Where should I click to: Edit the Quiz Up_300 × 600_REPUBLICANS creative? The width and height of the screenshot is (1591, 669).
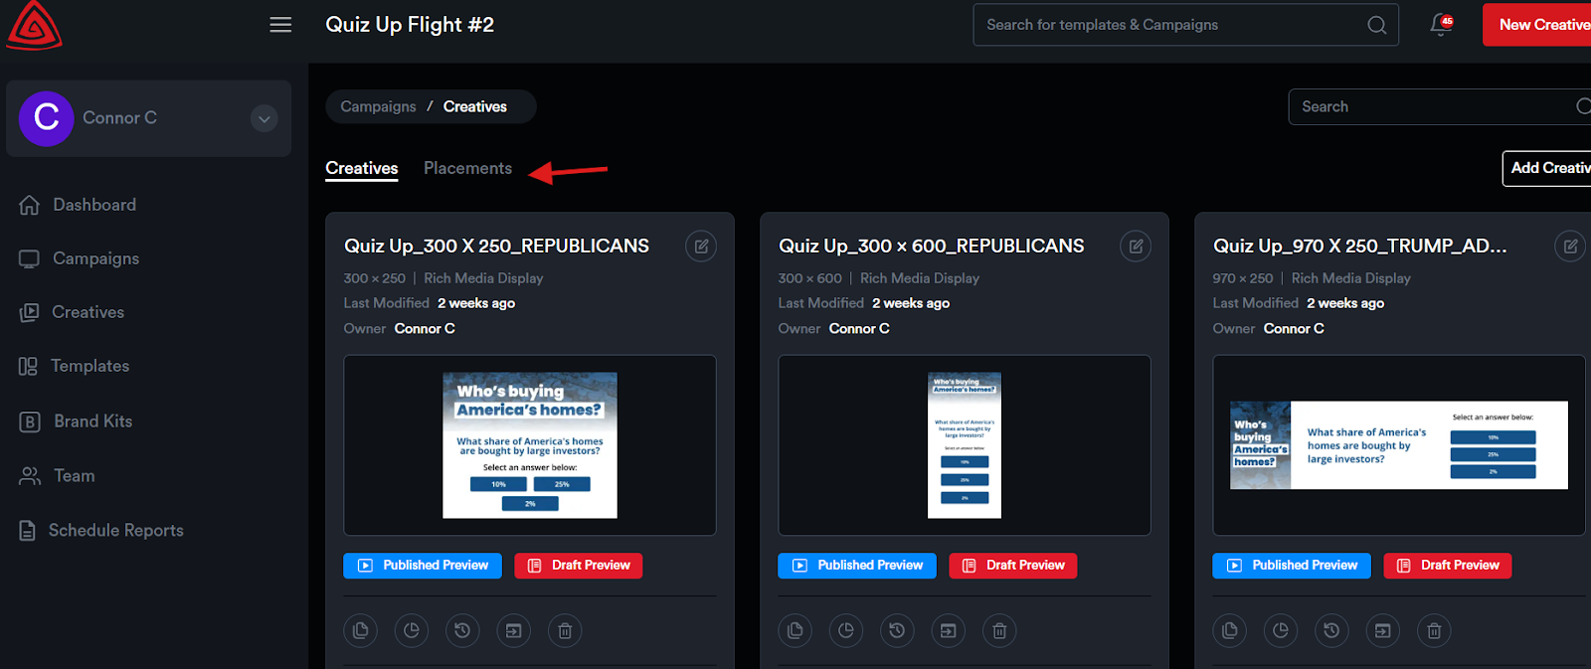[1136, 247]
